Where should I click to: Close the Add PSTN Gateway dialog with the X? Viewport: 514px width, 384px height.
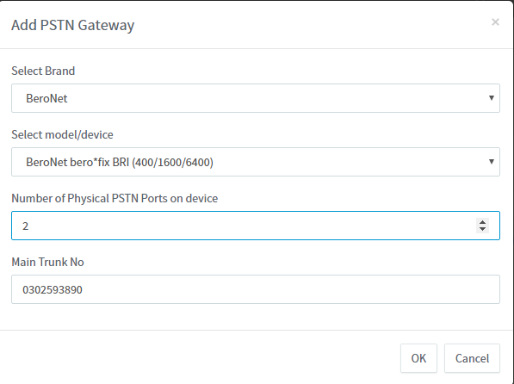[x=495, y=22]
